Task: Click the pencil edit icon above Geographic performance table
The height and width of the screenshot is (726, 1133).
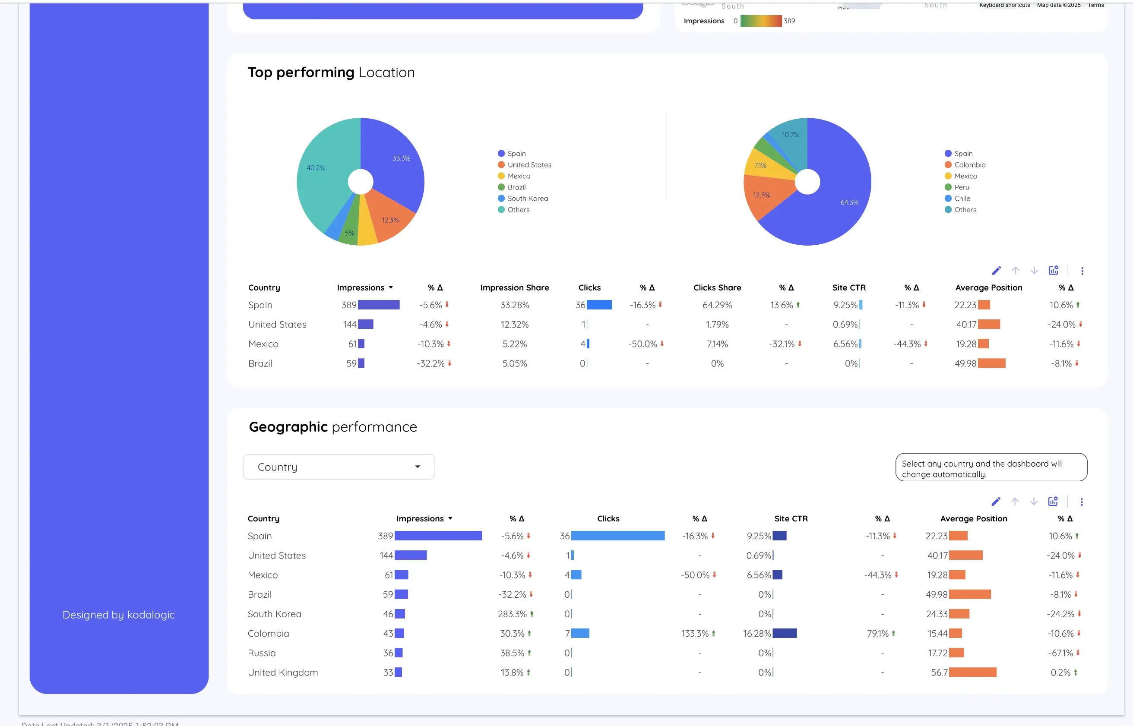Action: tap(996, 501)
